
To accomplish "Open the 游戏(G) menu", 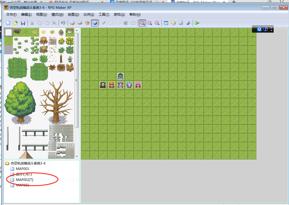I will point(119,15).
